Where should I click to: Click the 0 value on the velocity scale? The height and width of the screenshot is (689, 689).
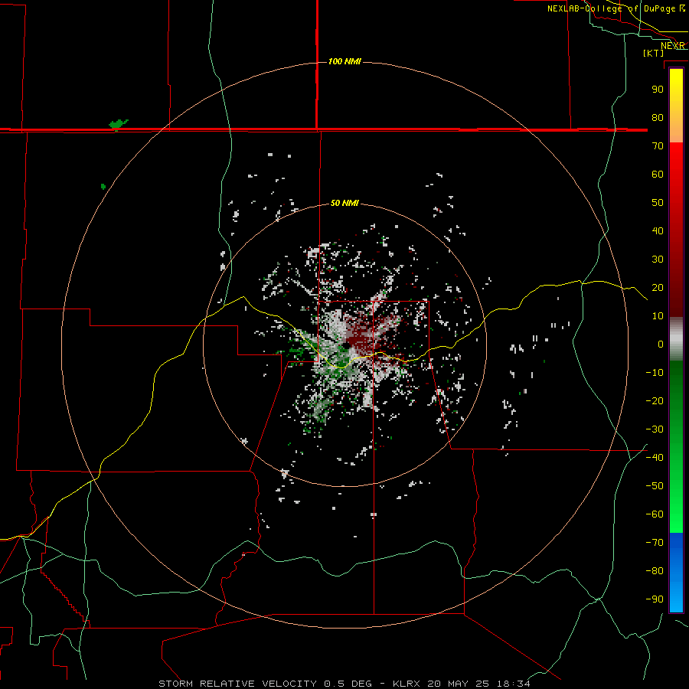[x=661, y=344]
